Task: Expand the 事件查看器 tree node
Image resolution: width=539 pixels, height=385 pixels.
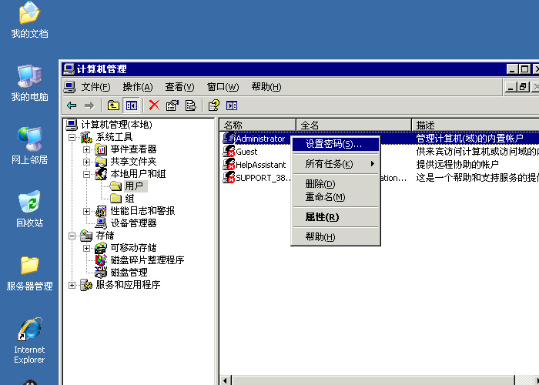Action: pos(86,150)
